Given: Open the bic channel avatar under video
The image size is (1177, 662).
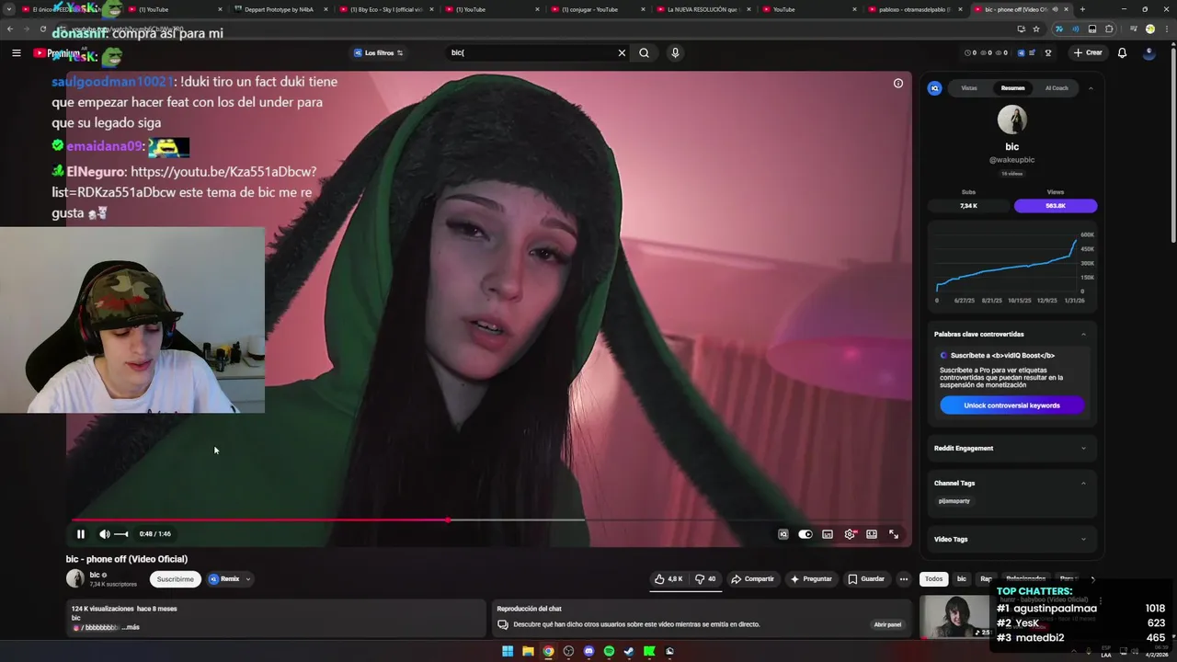Looking at the screenshot, I should coord(75,579).
